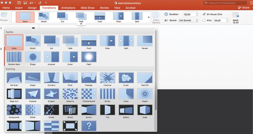
Task: Open the undo history dropdown arrow
Action: [x=35, y=3]
